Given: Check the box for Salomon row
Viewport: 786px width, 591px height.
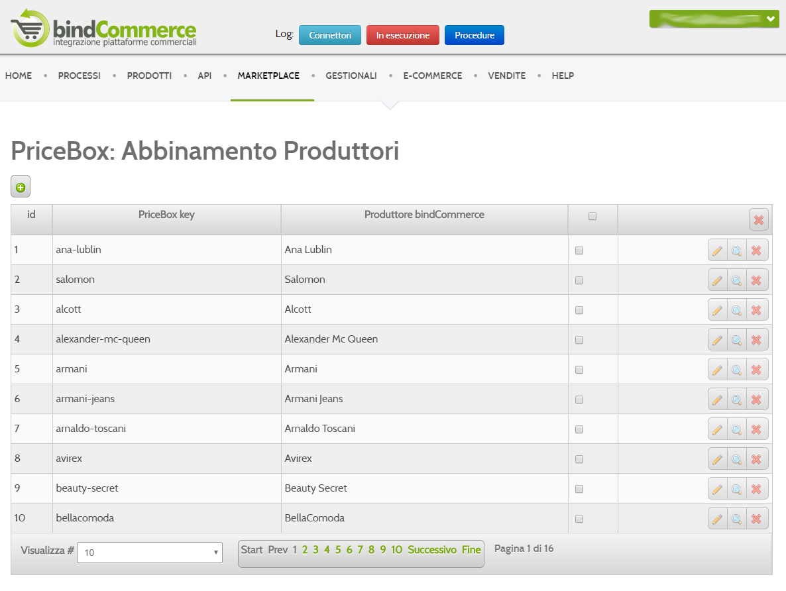Looking at the screenshot, I should [579, 280].
